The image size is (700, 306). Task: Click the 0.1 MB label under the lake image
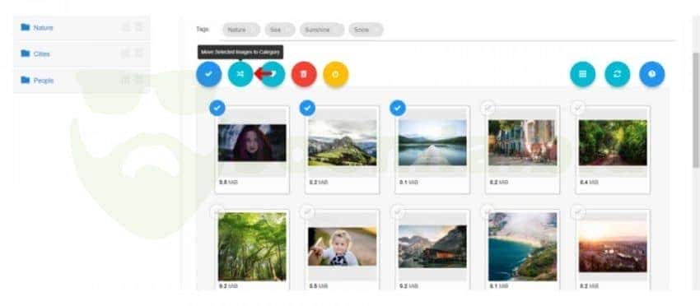coord(408,183)
